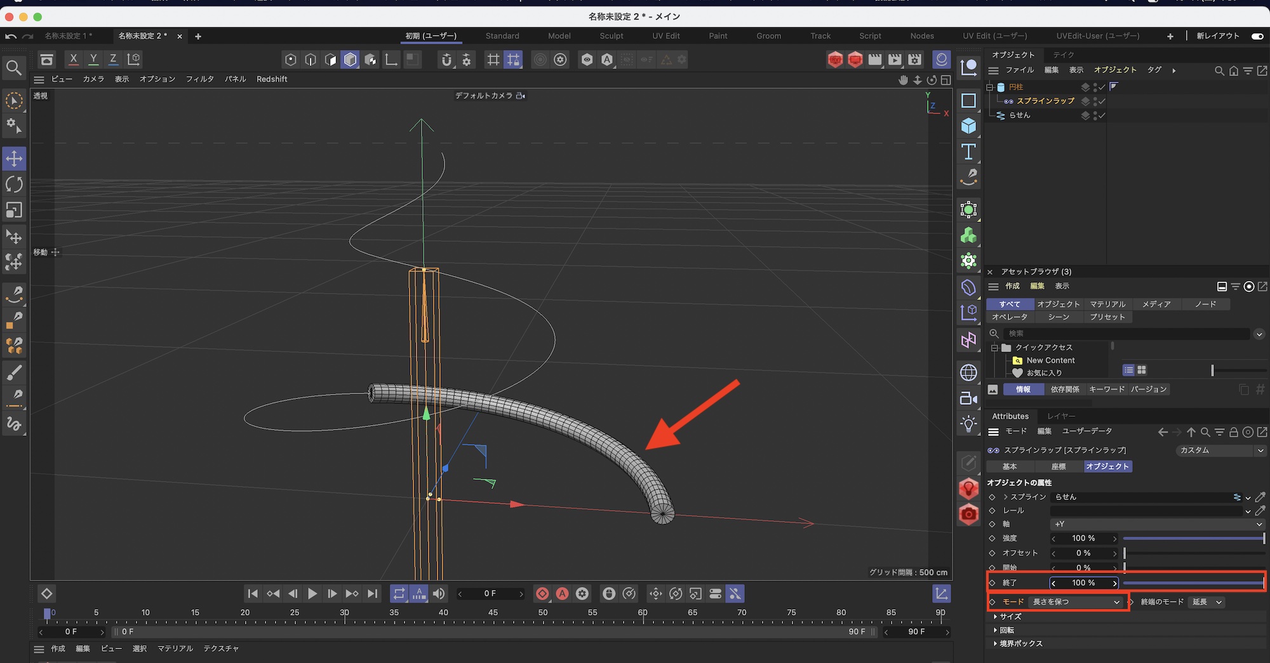The image size is (1270, 663).
Task: Click the Light object icon
Action: (x=968, y=423)
